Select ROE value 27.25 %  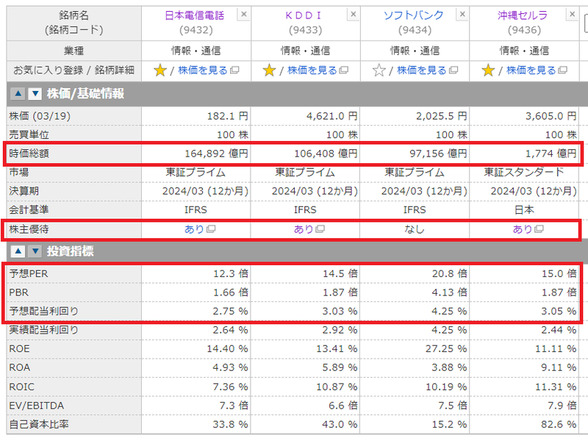[x=446, y=348]
